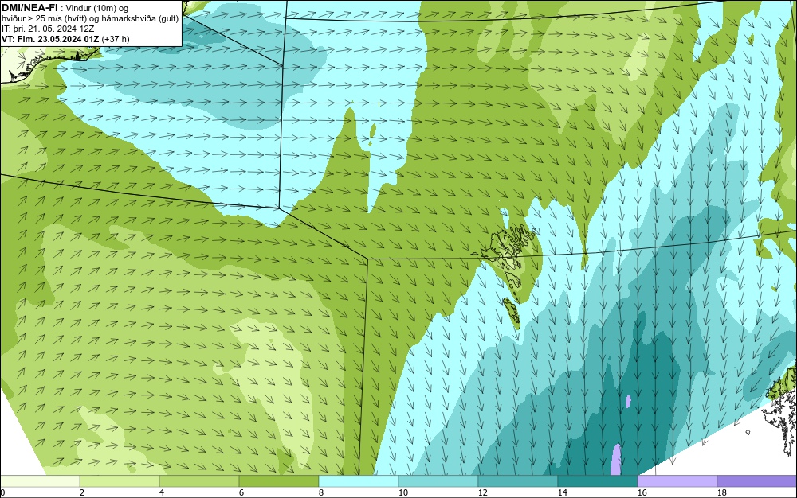This screenshot has width=797, height=498.
Task: Click the legend scale label '6'
Action: pos(241,492)
